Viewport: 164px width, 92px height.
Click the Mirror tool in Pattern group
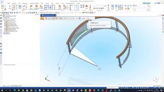[x=87, y=7]
